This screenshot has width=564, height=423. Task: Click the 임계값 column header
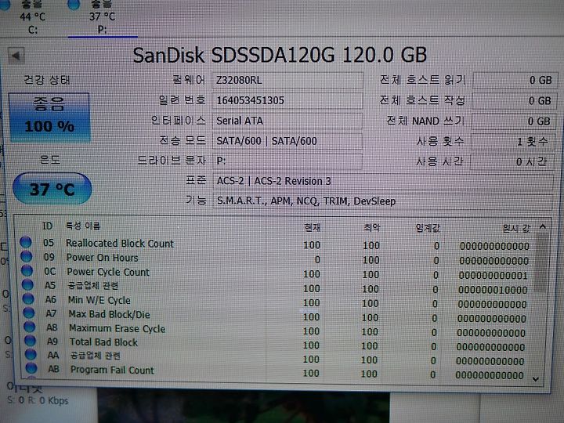click(x=428, y=228)
